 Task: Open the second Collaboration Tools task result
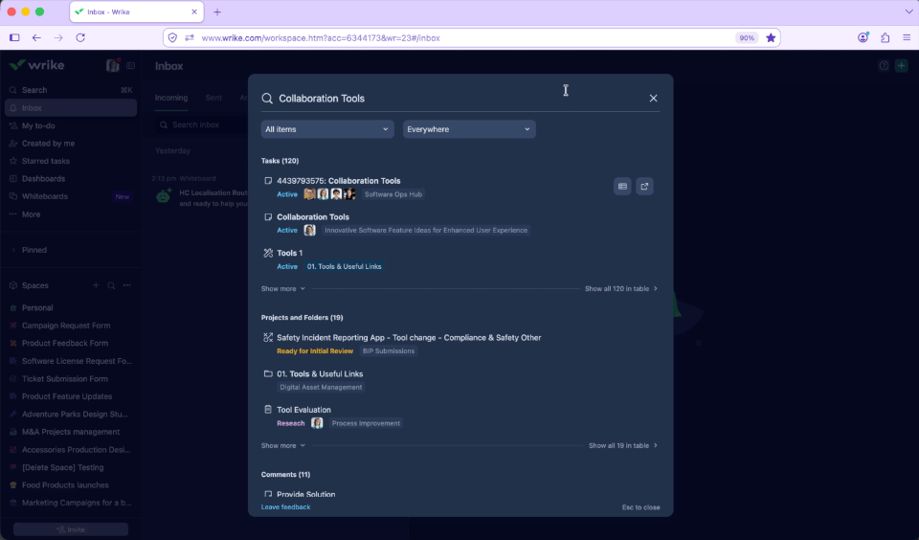tap(313, 217)
